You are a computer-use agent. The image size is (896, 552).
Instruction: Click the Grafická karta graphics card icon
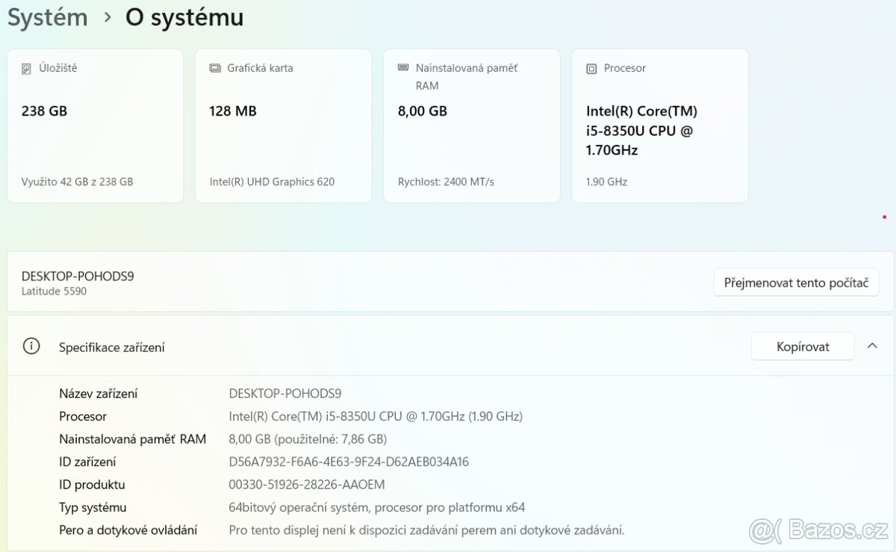pyautogui.click(x=216, y=68)
